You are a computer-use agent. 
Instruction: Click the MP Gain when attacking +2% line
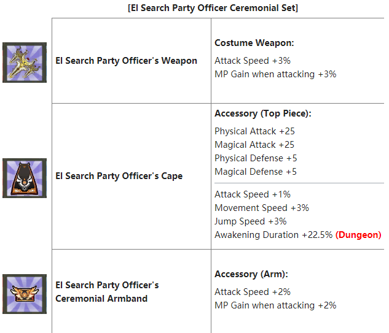[x=275, y=305]
